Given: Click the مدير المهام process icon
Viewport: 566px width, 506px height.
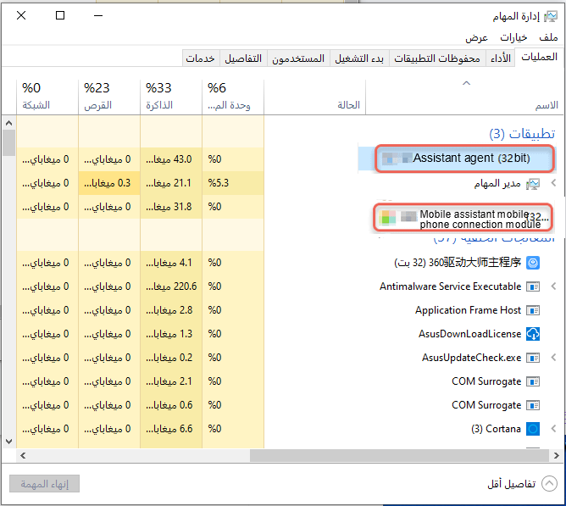Looking at the screenshot, I should click(533, 184).
